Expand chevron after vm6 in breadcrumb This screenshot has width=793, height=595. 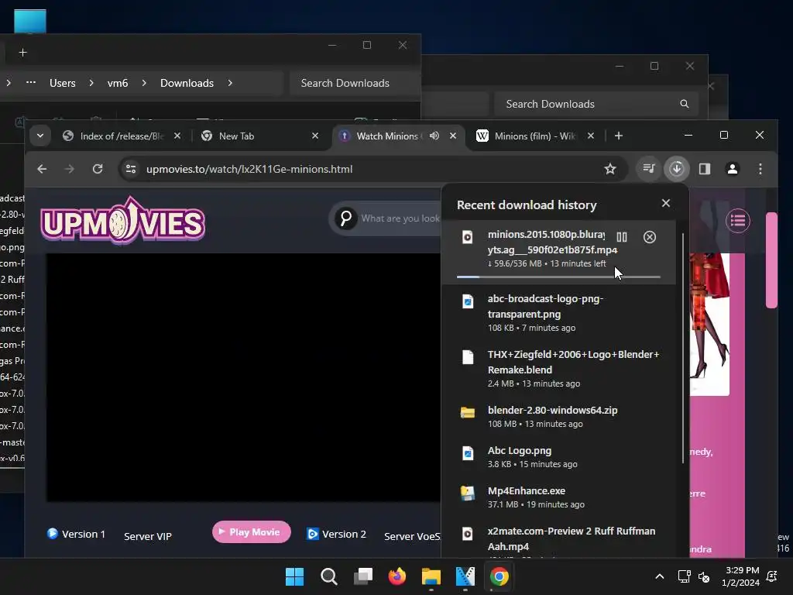[144, 83]
